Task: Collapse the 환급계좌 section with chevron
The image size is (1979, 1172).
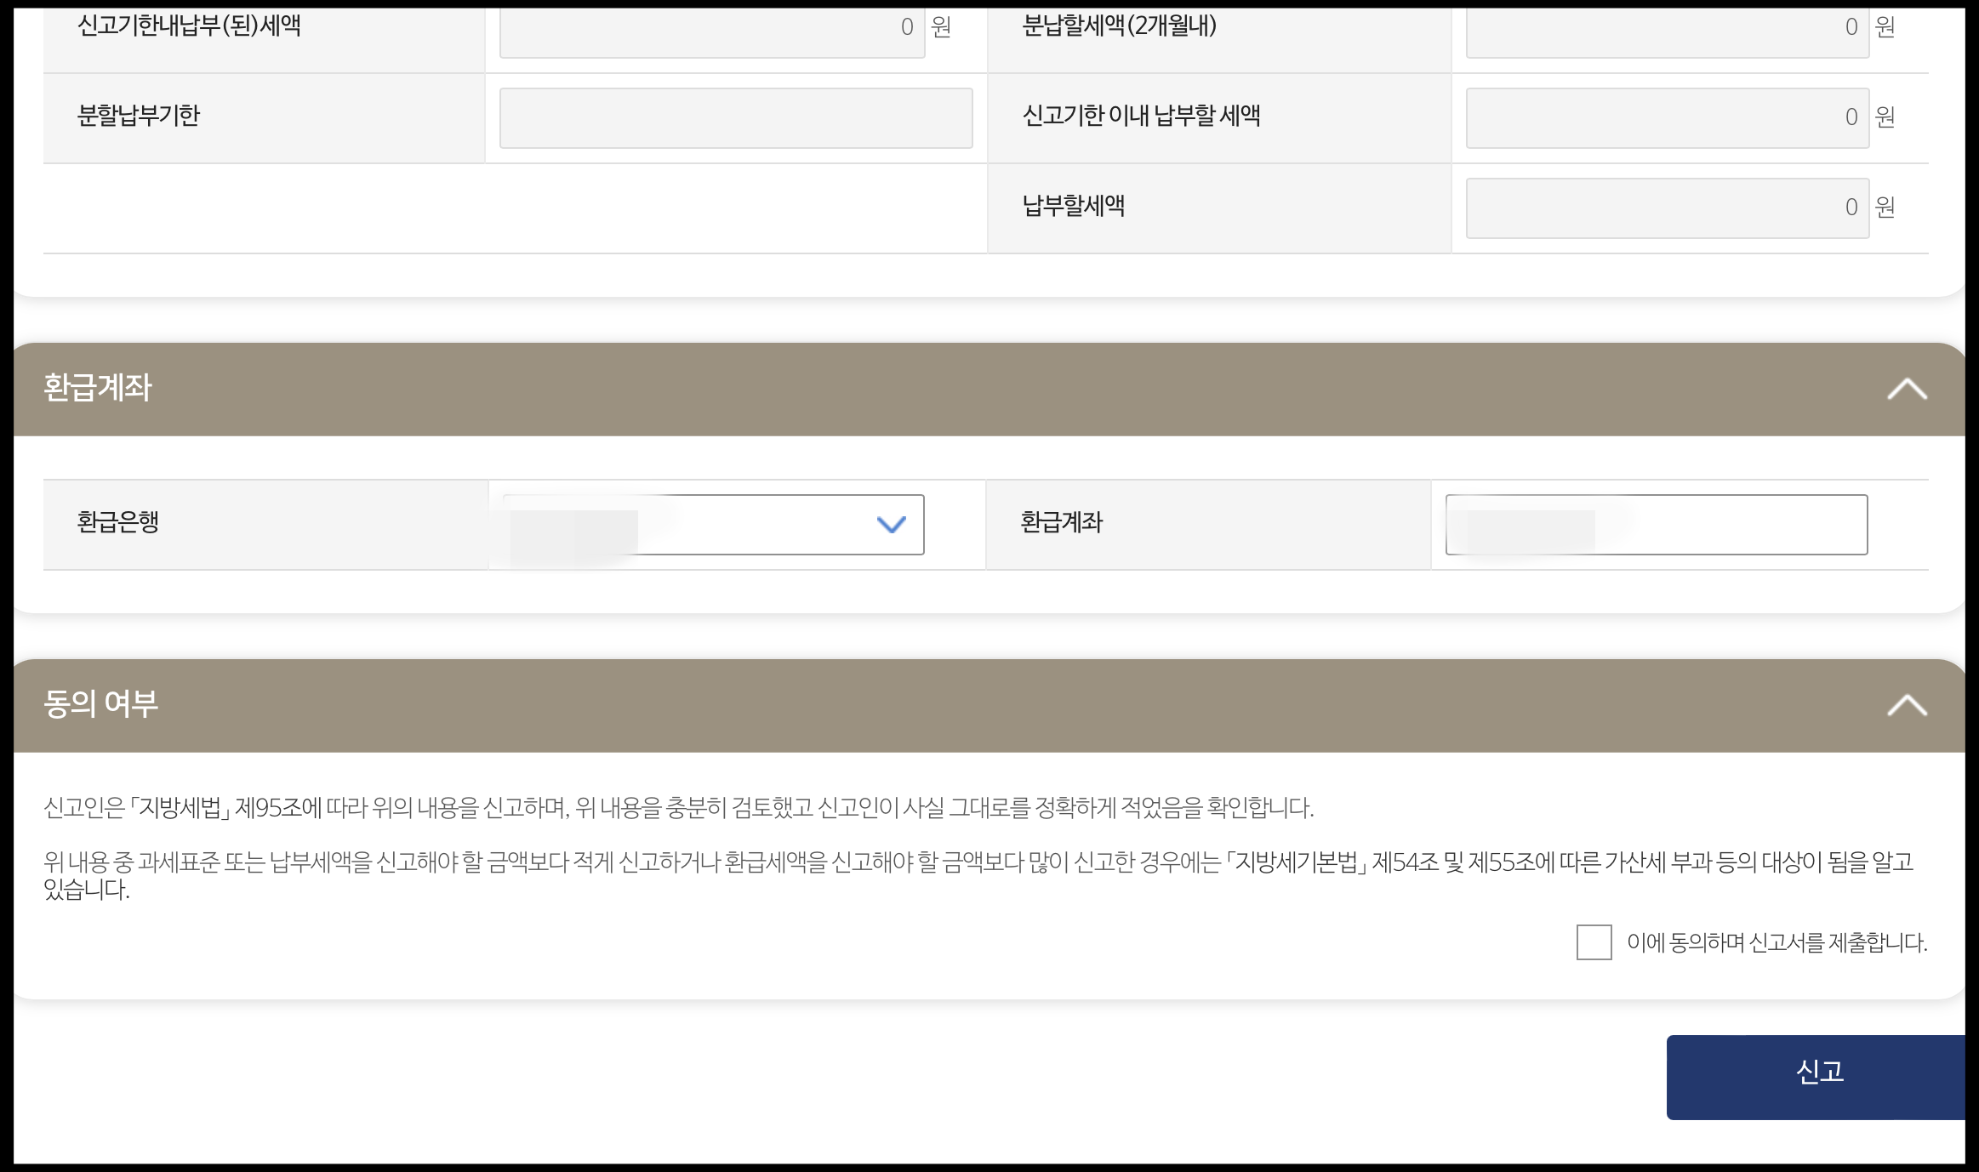Action: 1907,390
